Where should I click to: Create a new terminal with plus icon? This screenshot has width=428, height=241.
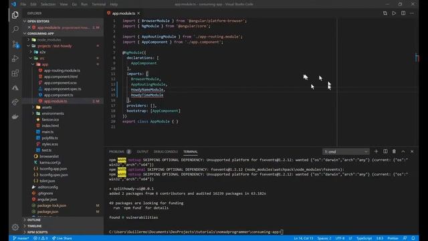(376, 151)
